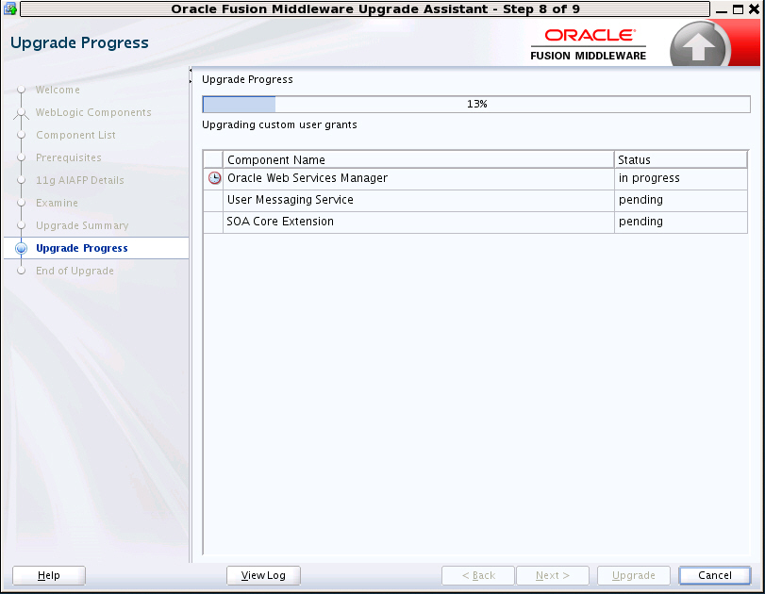This screenshot has height=594, width=765.
Task: Open the Help button
Action: (x=49, y=575)
